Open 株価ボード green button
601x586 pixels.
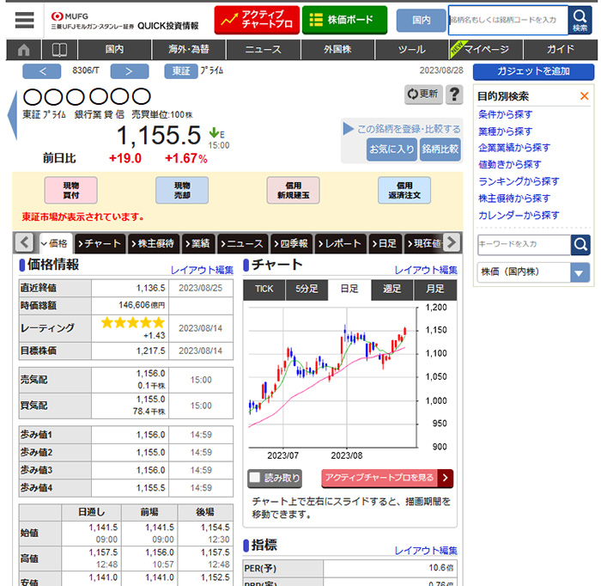click(x=344, y=20)
